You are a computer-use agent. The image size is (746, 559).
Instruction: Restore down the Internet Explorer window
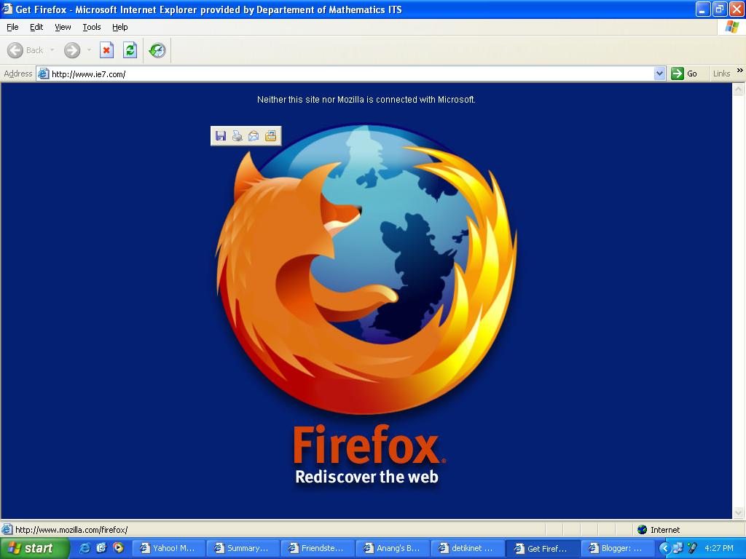720,9
